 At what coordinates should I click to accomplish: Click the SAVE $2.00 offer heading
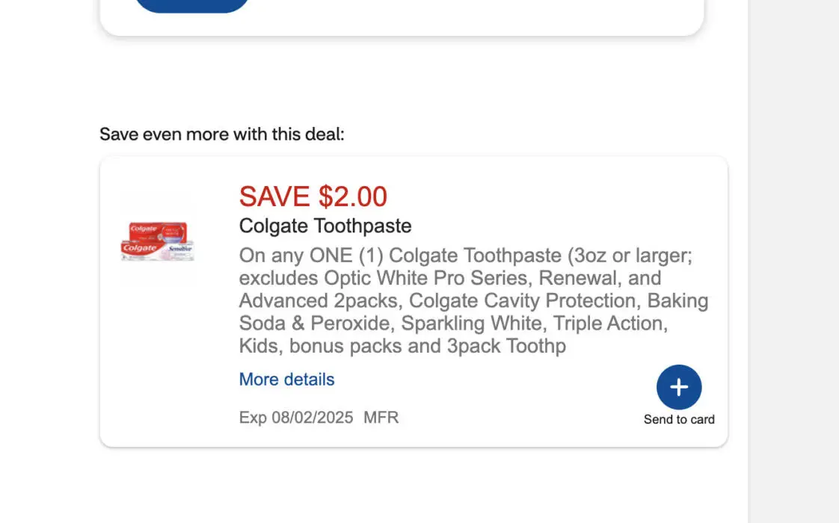(x=313, y=196)
